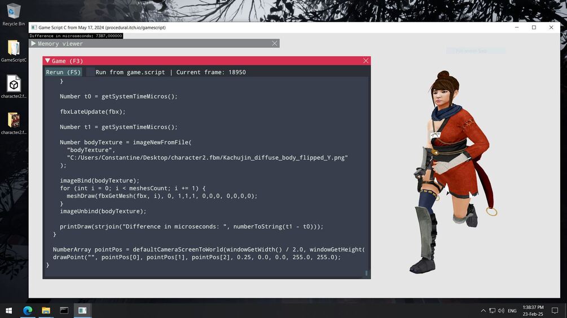This screenshot has width=567, height=318.
Task: Open the Recycle Bin desktop icon
Action: pos(14,14)
